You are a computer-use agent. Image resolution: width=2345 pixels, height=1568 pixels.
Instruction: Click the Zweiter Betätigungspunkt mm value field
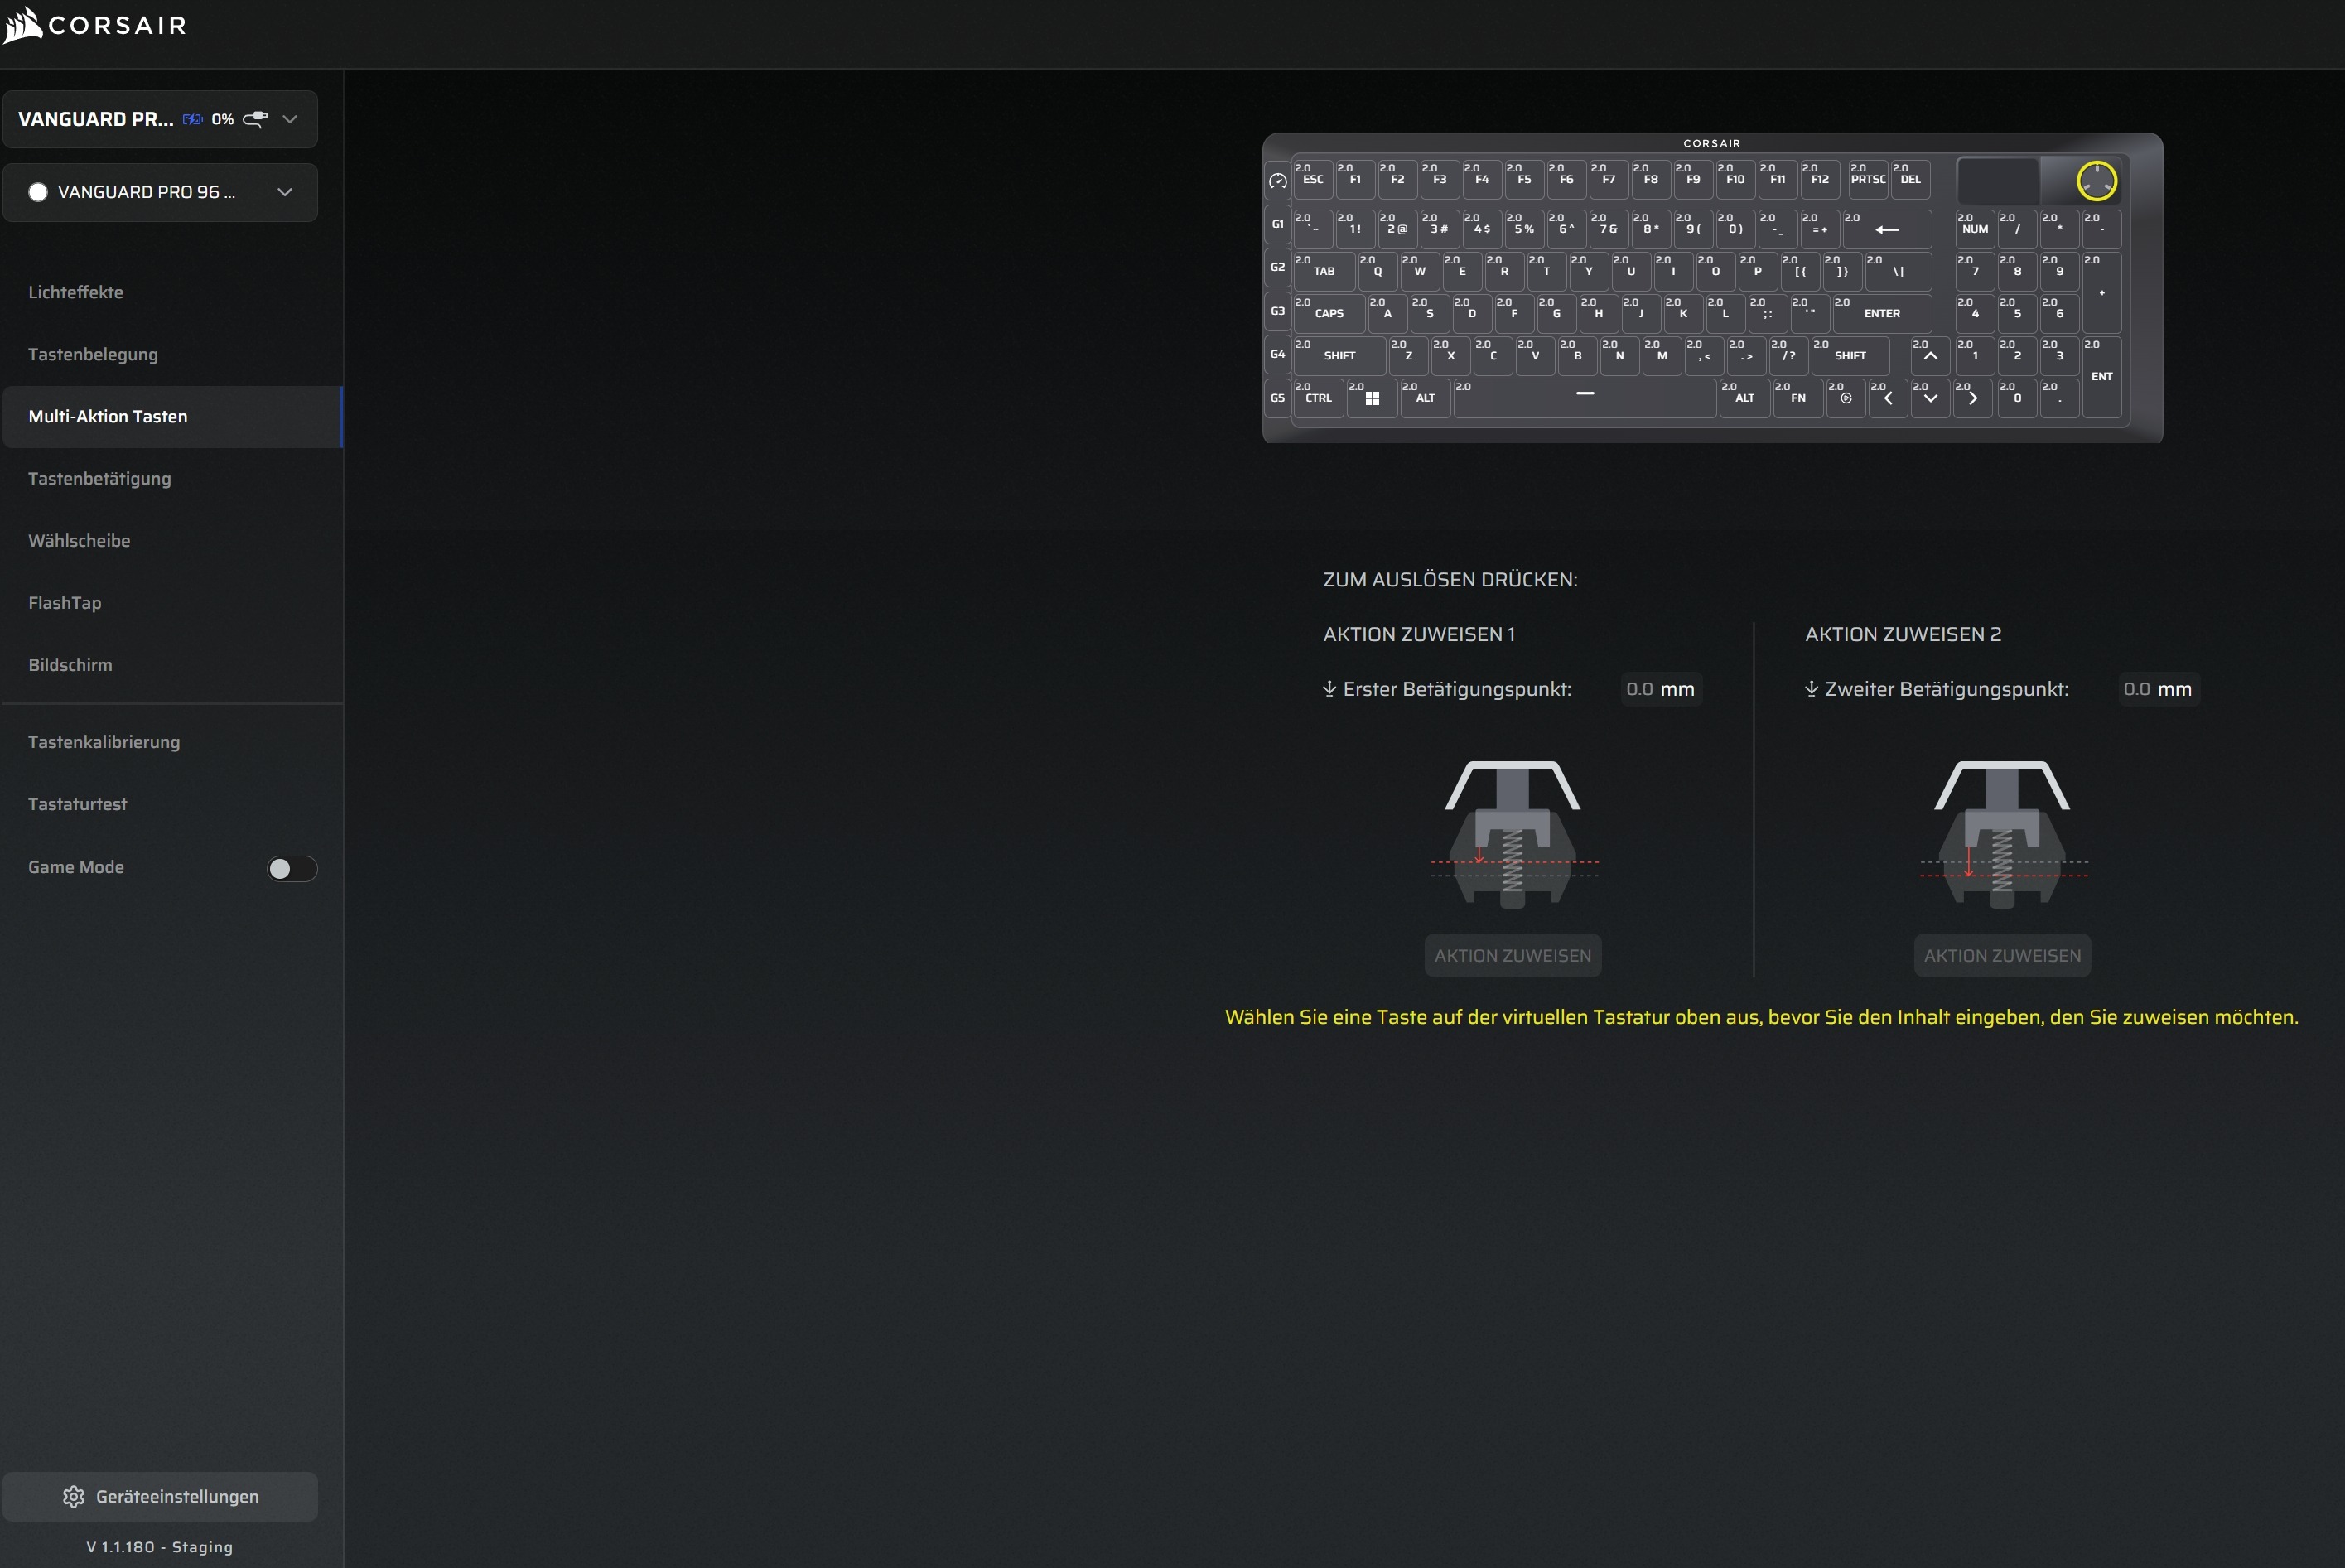[2157, 689]
